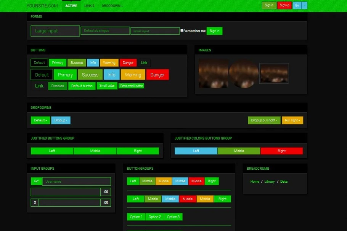Open the Dropdown menu in the navbar
This screenshot has height=231, width=347.
point(112,6)
